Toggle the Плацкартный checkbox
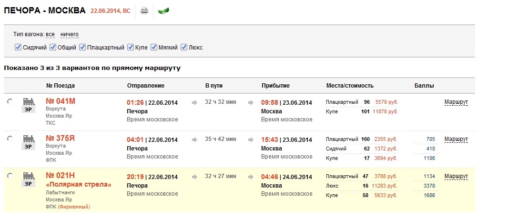Viewport: 507px width, 219px height. (82, 47)
